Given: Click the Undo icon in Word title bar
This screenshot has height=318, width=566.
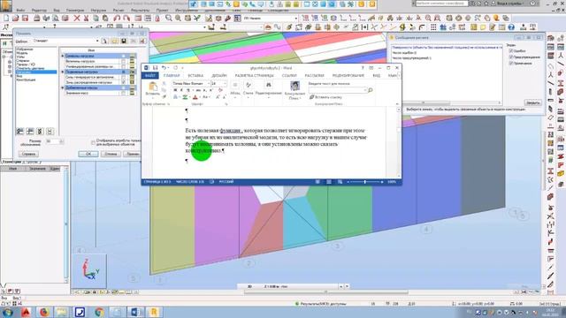Looking at the screenshot, I should pyautogui.click(x=164, y=68).
